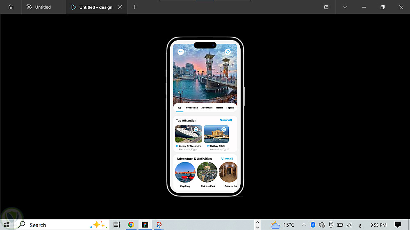The width and height of the screenshot is (410, 230).
Task: Open Windows Task View icon
Action: tap(116, 225)
